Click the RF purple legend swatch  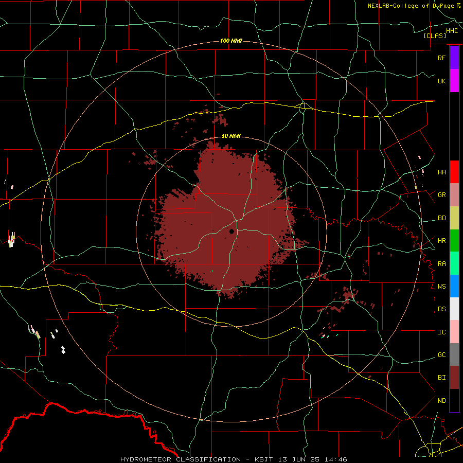(x=454, y=58)
